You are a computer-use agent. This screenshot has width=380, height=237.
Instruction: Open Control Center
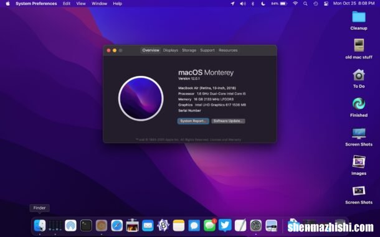[x=326, y=4]
